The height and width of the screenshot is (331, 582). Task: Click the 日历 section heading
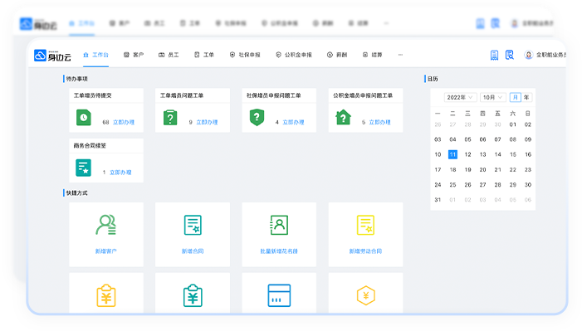433,79
